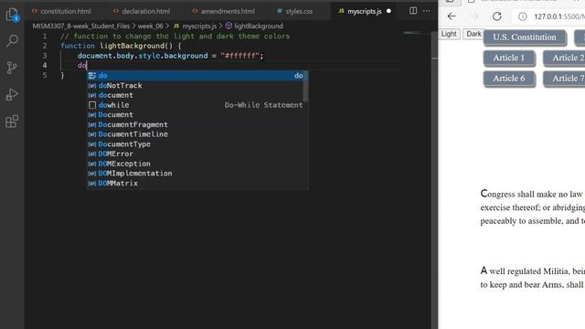Select the myscripts.js tab
Screen dimensions: 585x329
click(x=364, y=11)
